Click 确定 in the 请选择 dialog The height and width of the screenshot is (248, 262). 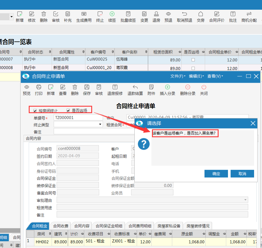point(216,174)
